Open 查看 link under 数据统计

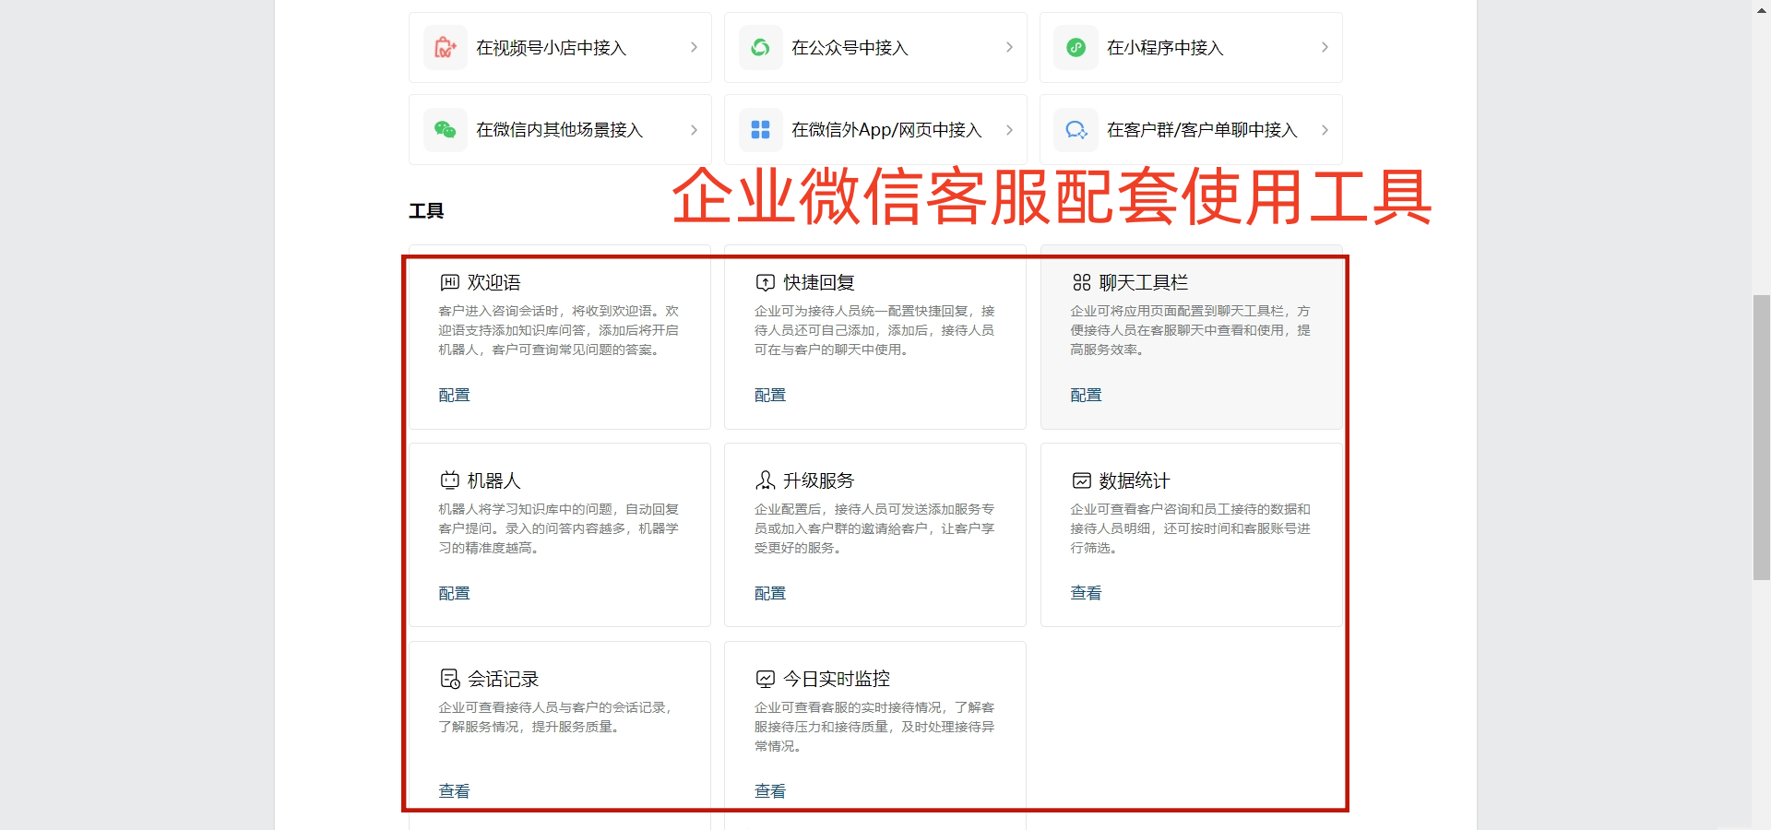(x=1086, y=593)
